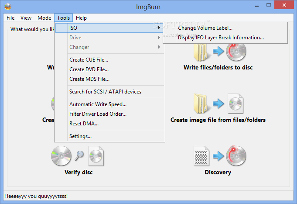Click the ImgBurn app icon in title bar
The image size is (297, 204).
coord(8,7)
